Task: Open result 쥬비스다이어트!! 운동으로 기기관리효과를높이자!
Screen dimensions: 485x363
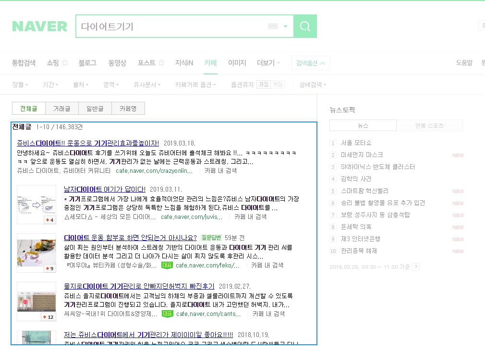Action: point(88,143)
